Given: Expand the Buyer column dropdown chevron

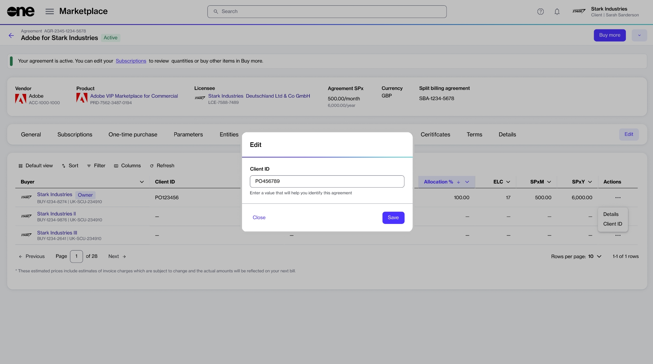Looking at the screenshot, I should click(142, 182).
